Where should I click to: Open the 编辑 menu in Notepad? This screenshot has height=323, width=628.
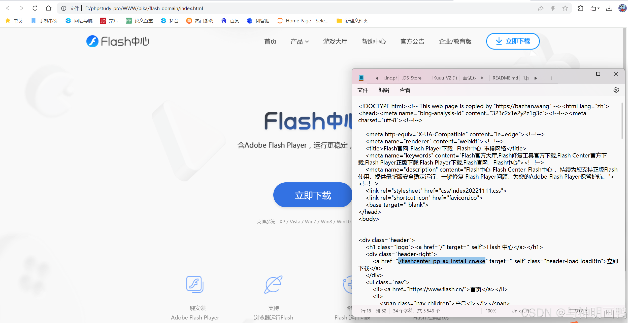click(x=384, y=90)
